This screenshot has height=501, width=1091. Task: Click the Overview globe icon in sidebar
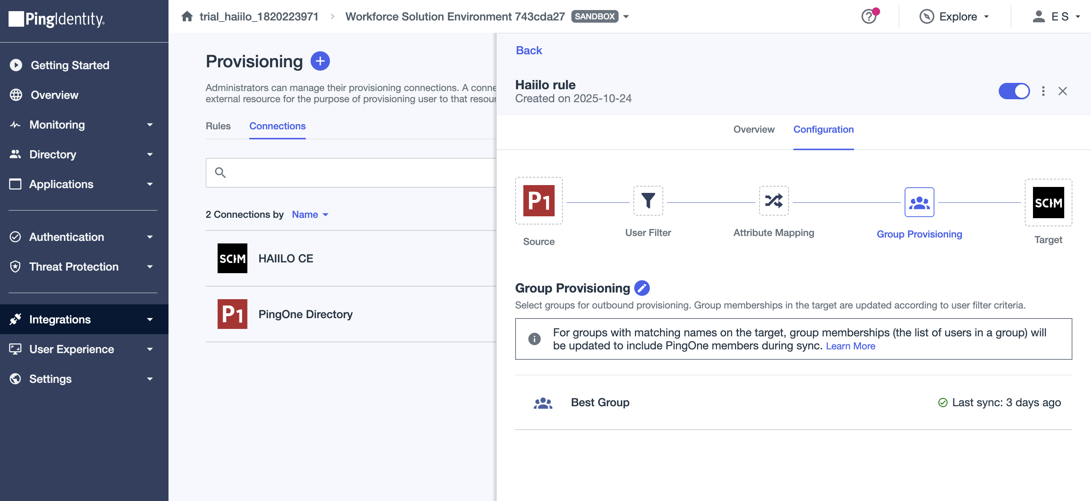16,95
